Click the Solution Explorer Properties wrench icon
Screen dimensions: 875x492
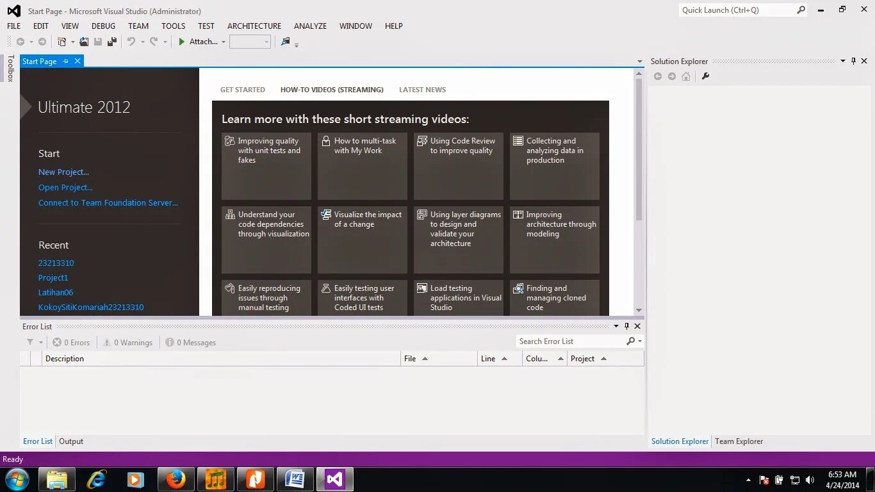click(705, 76)
